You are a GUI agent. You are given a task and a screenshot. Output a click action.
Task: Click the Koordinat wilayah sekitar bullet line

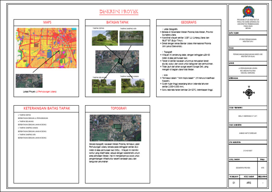click(x=186, y=39)
